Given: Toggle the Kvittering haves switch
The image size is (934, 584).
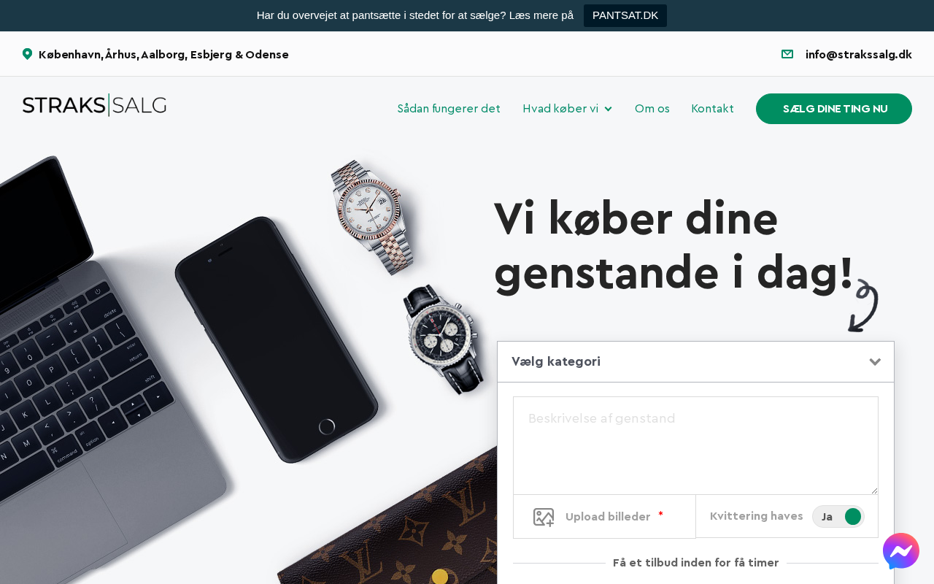Looking at the screenshot, I should point(838,516).
